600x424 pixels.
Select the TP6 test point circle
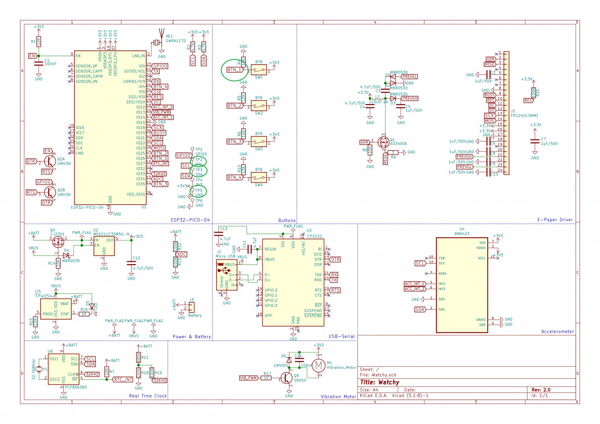point(192,200)
